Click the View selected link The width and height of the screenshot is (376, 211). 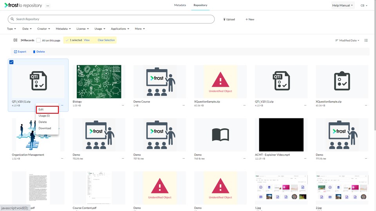[x=87, y=40]
